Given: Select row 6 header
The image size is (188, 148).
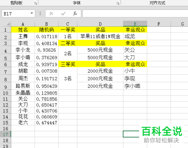Looking at the screenshot, I should pyautogui.click(x=6, y=64).
